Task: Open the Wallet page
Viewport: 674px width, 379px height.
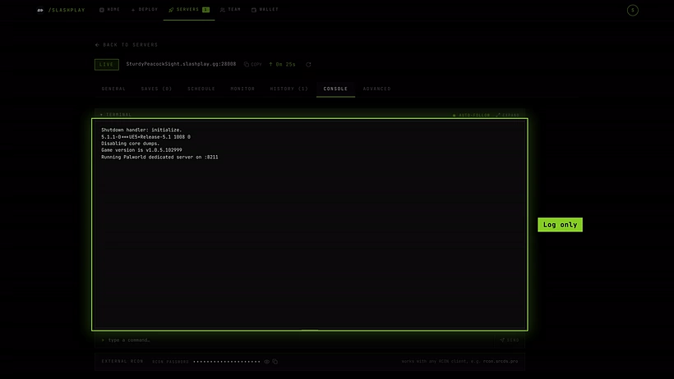Action: 265,10
